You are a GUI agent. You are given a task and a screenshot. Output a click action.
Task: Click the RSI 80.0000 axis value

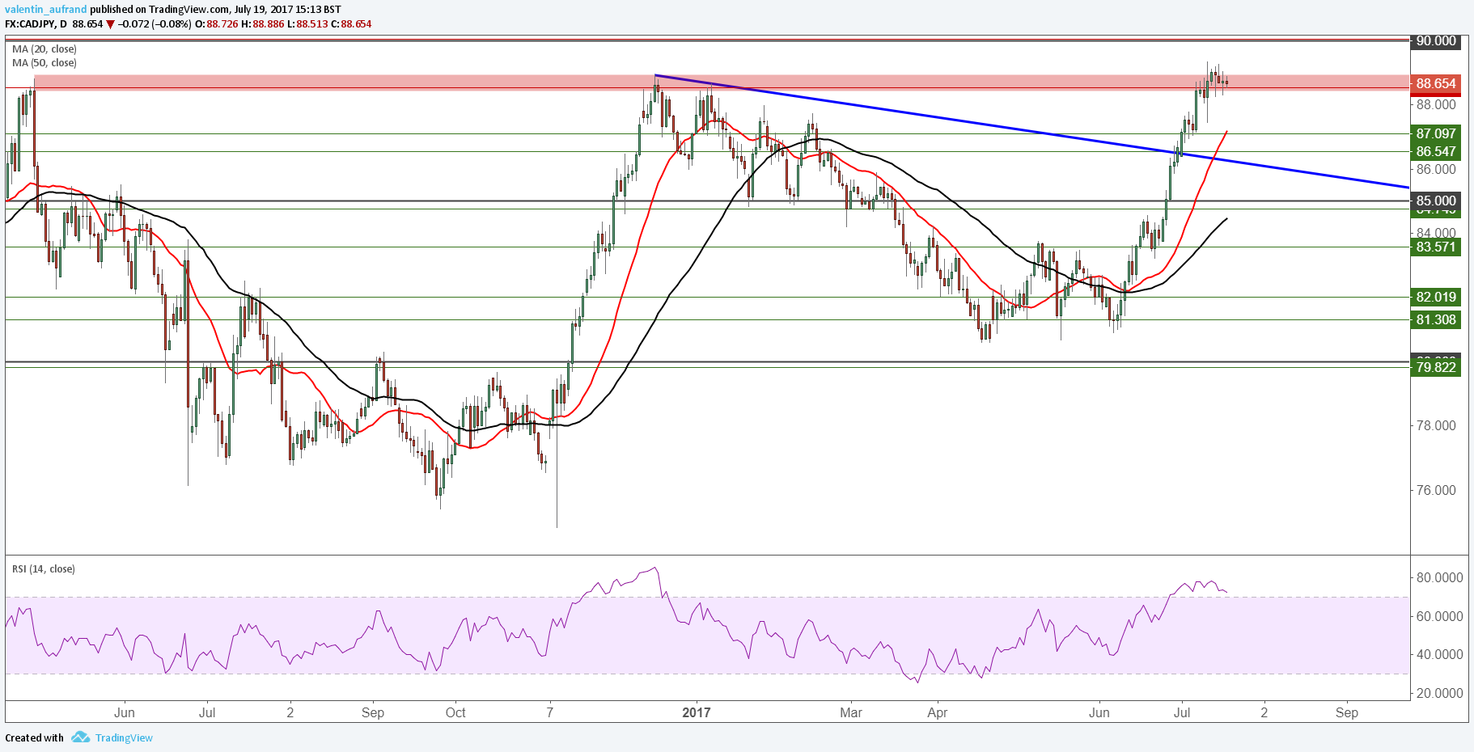pos(1439,577)
